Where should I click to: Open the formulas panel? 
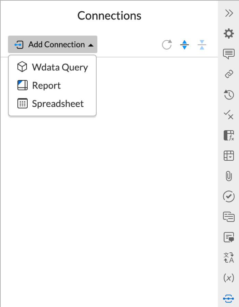tap(228, 135)
